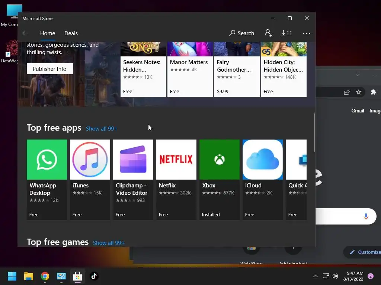Open the account sign-in person icon
This screenshot has width=381, height=285.
coord(268,33)
